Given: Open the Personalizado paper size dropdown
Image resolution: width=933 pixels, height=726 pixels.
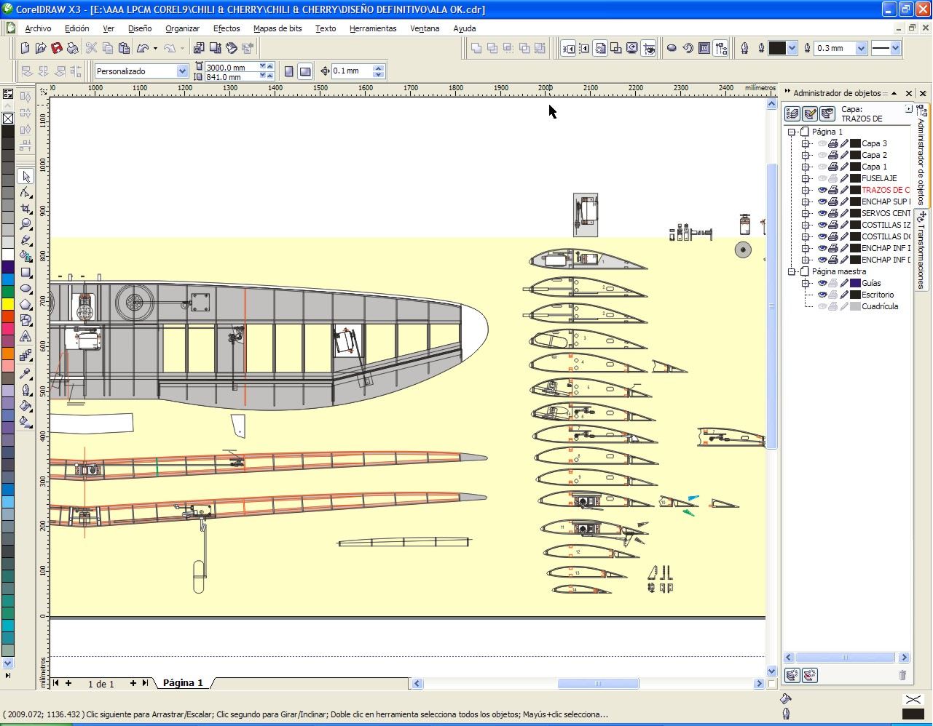Looking at the screenshot, I should [x=182, y=71].
